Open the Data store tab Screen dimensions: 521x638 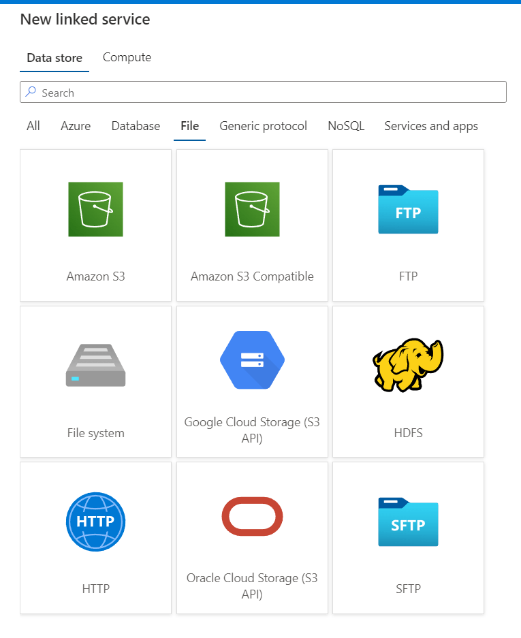point(54,58)
